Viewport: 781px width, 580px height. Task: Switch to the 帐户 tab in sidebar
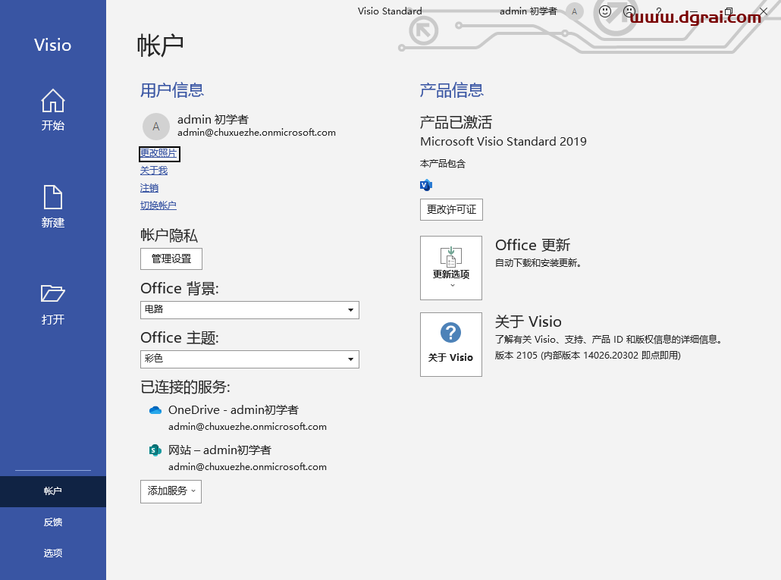click(x=53, y=491)
